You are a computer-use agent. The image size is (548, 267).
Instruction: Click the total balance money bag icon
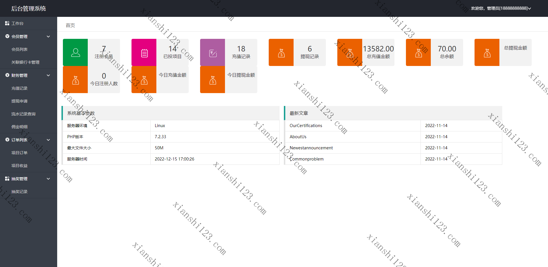419,53
